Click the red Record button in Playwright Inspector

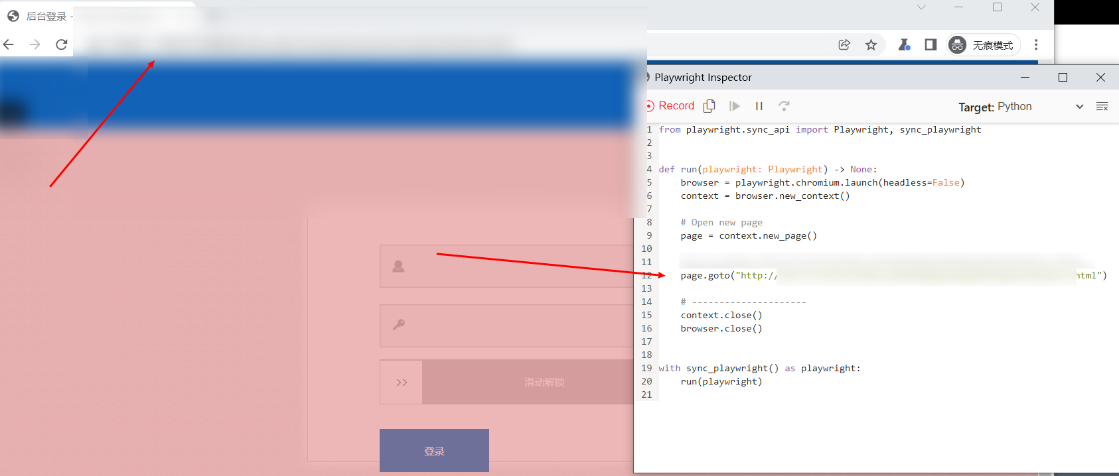(x=670, y=106)
